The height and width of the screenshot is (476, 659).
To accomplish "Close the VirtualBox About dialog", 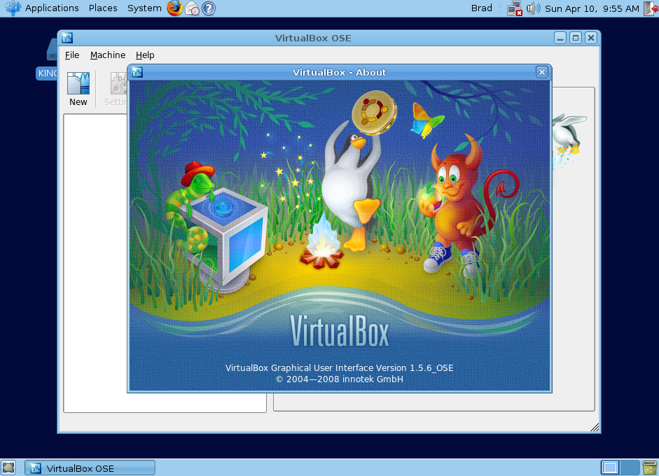I will click(542, 72).
